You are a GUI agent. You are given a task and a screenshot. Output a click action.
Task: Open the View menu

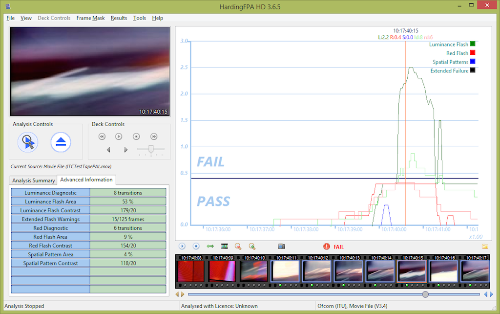pos(26,18)
